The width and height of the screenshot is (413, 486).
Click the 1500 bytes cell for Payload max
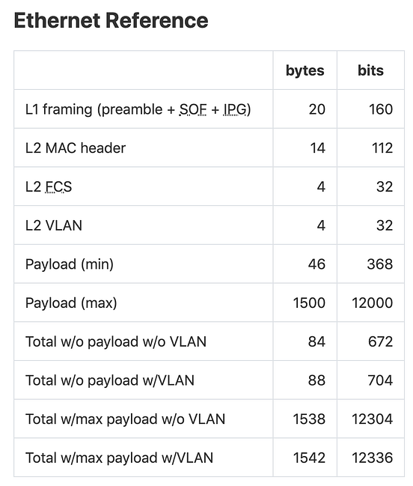click(x=309, y=303)
